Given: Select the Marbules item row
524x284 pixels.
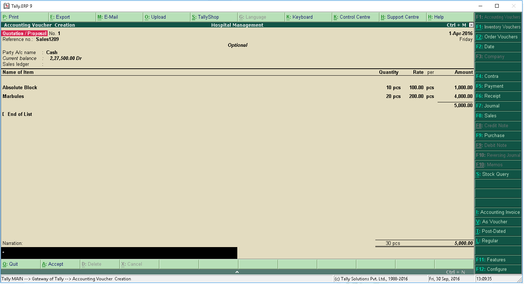Looking at the screenshot, I should click(237, 96).
